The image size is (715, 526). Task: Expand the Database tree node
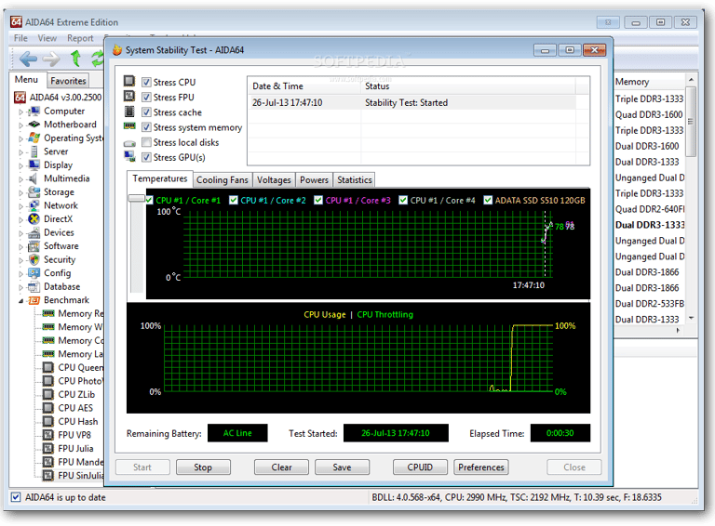(x=21, y=287)
